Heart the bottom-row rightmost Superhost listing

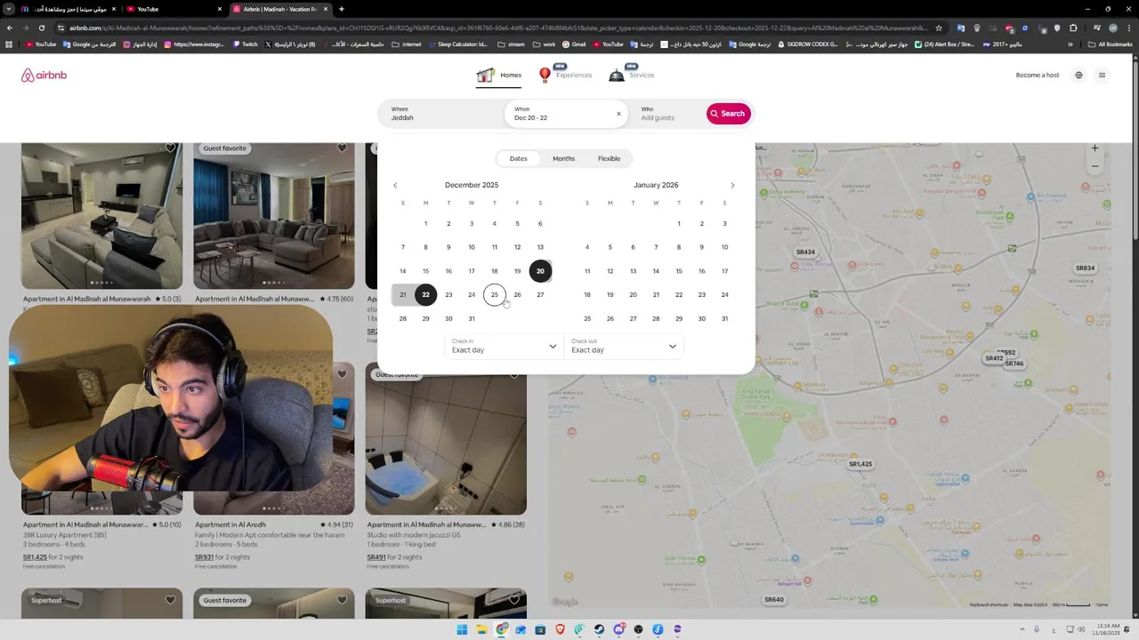514,600
